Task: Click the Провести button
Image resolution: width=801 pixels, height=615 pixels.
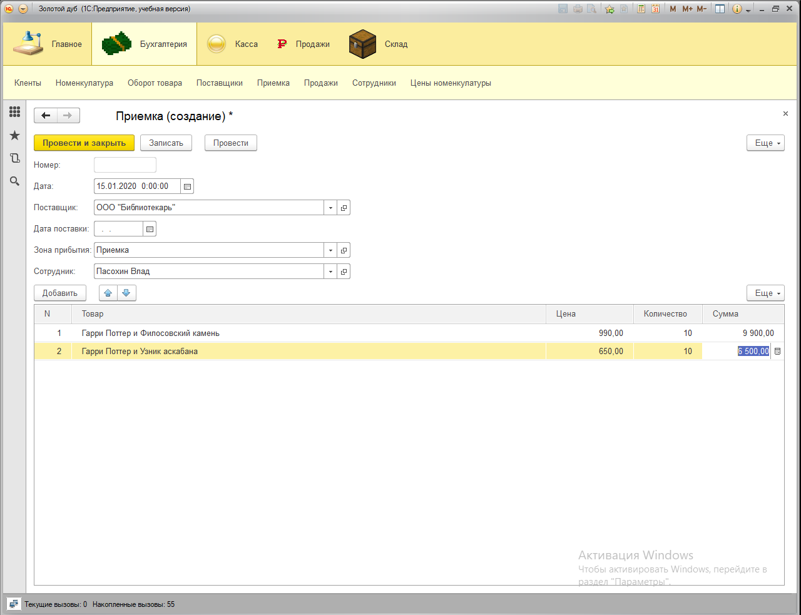Action: [231, 143]
